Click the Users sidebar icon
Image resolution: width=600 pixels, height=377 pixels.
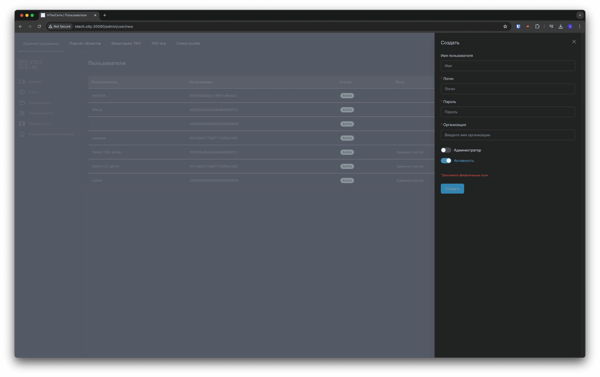pos(22,113)
